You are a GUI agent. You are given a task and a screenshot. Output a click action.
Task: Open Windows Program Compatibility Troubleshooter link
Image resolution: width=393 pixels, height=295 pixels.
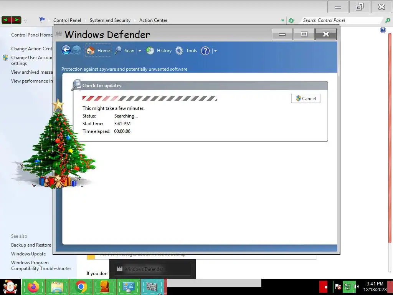pyautogui.click(x=41, y=266)
